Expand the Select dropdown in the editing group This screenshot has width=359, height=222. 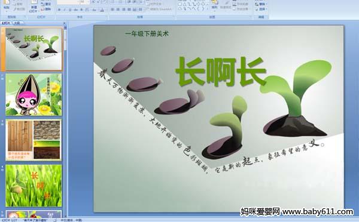coord(266,9)
